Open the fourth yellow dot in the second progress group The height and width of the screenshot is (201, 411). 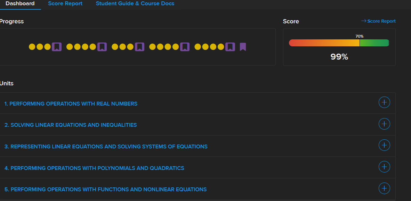93,47
